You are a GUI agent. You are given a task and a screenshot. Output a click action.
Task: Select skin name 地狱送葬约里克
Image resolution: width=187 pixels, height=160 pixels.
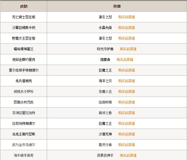[24, 60]
